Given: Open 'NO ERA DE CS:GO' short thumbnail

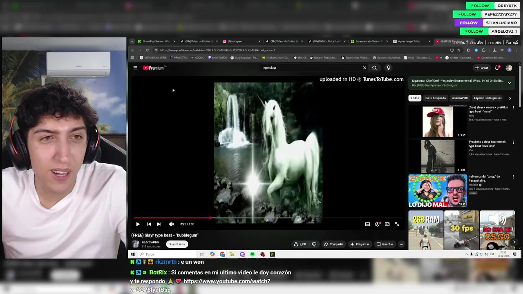Looking at the screenshot, I should tap(497, 230).
